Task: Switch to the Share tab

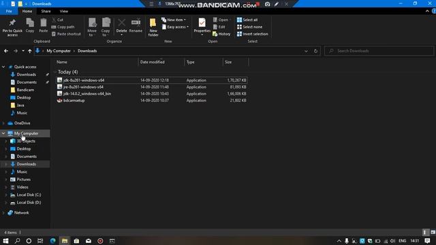Action: click(x=46, y=11)
